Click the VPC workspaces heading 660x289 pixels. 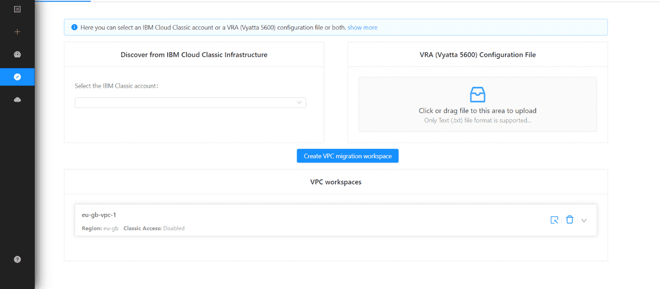335,182
